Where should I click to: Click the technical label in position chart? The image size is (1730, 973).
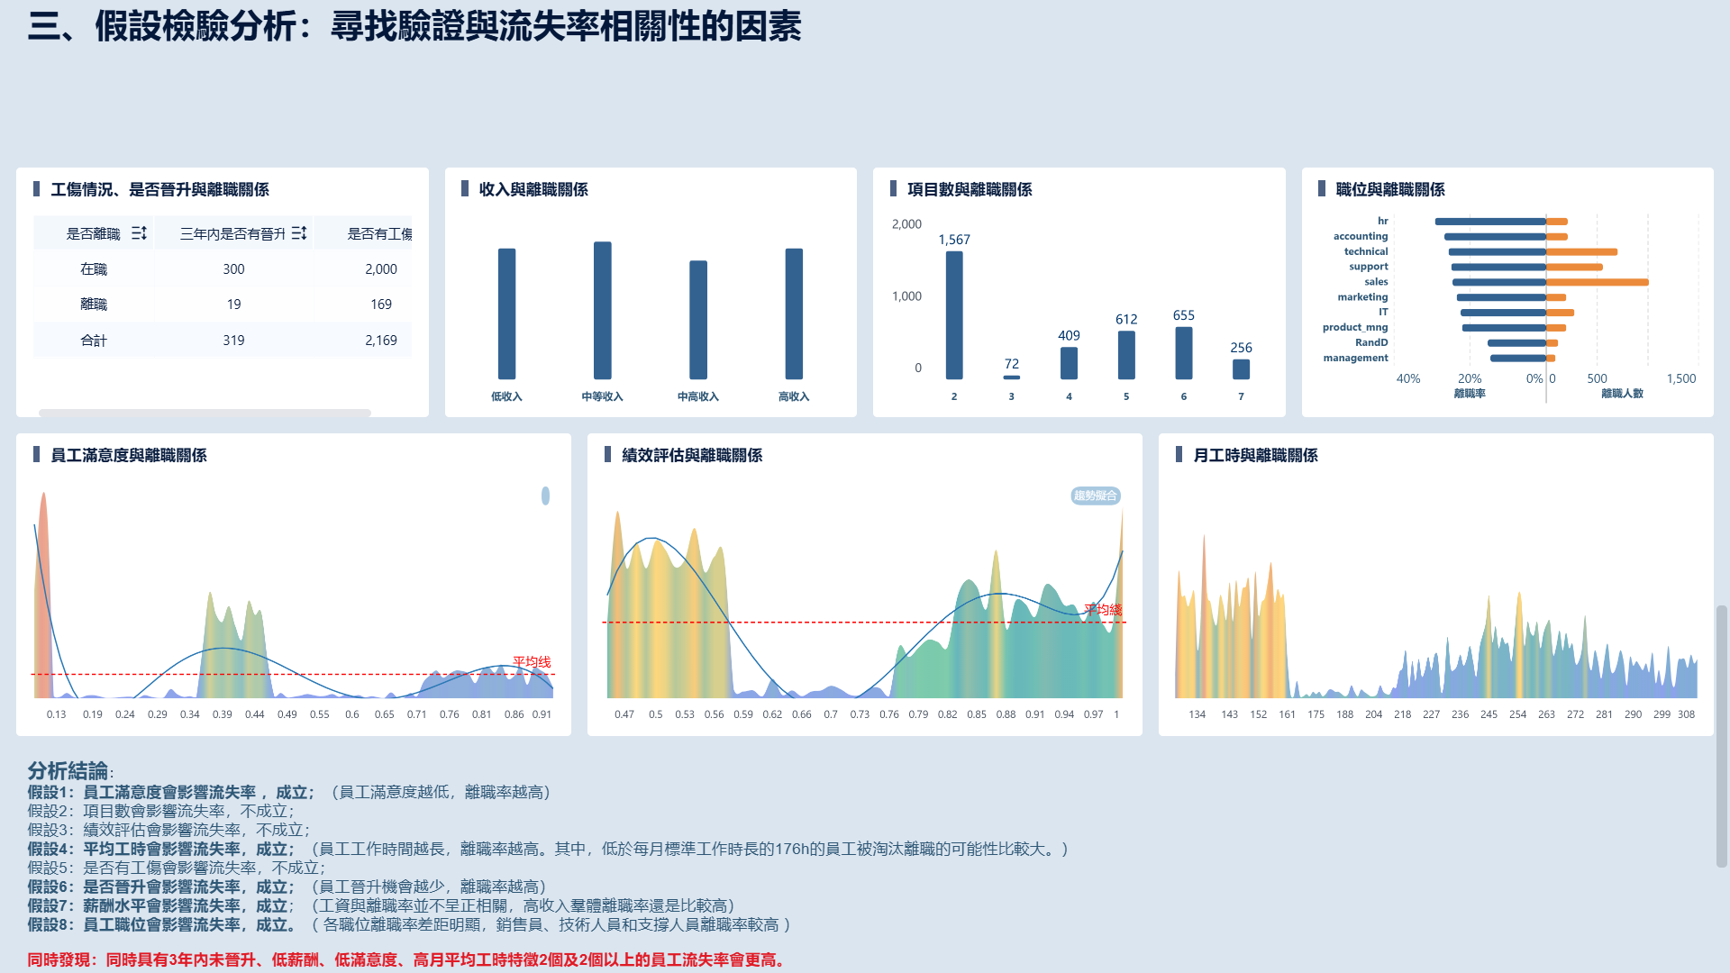coord(1366,251)
